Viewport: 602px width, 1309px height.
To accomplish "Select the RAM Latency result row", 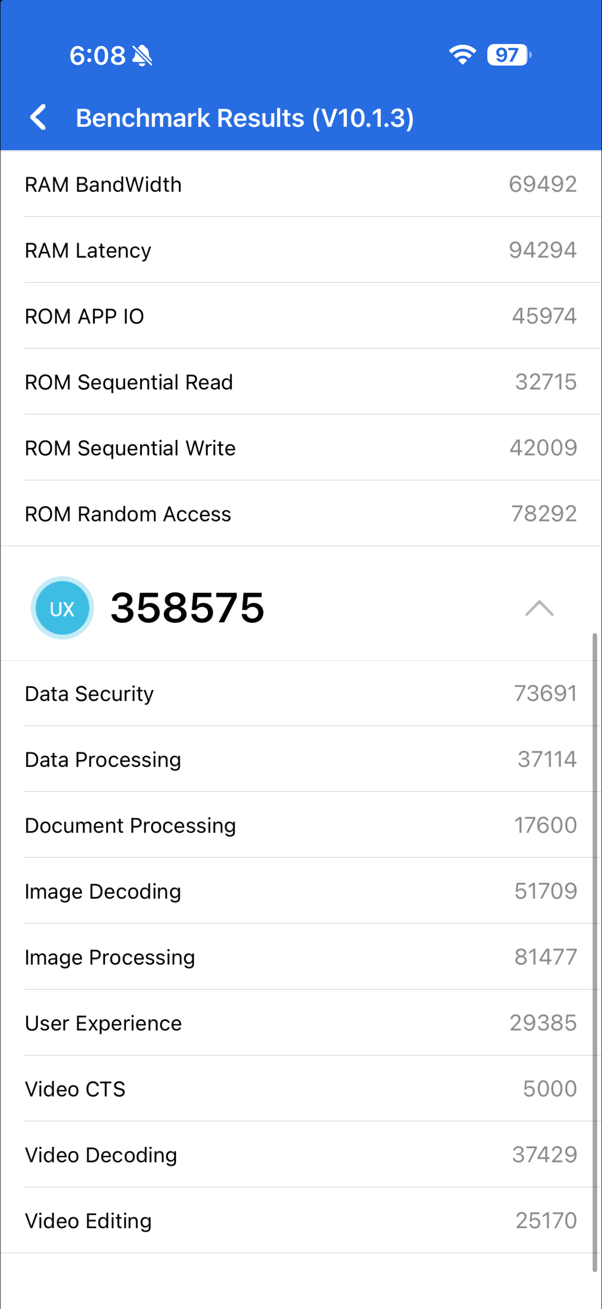I will coord(301,250).
